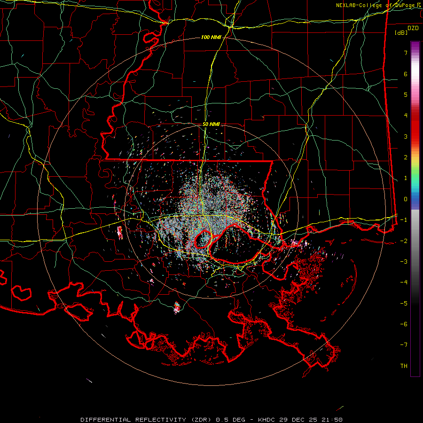Click the small round lake outlined in red
The height and width of the screenshot is (423, 423).
[x=203, y=239]
